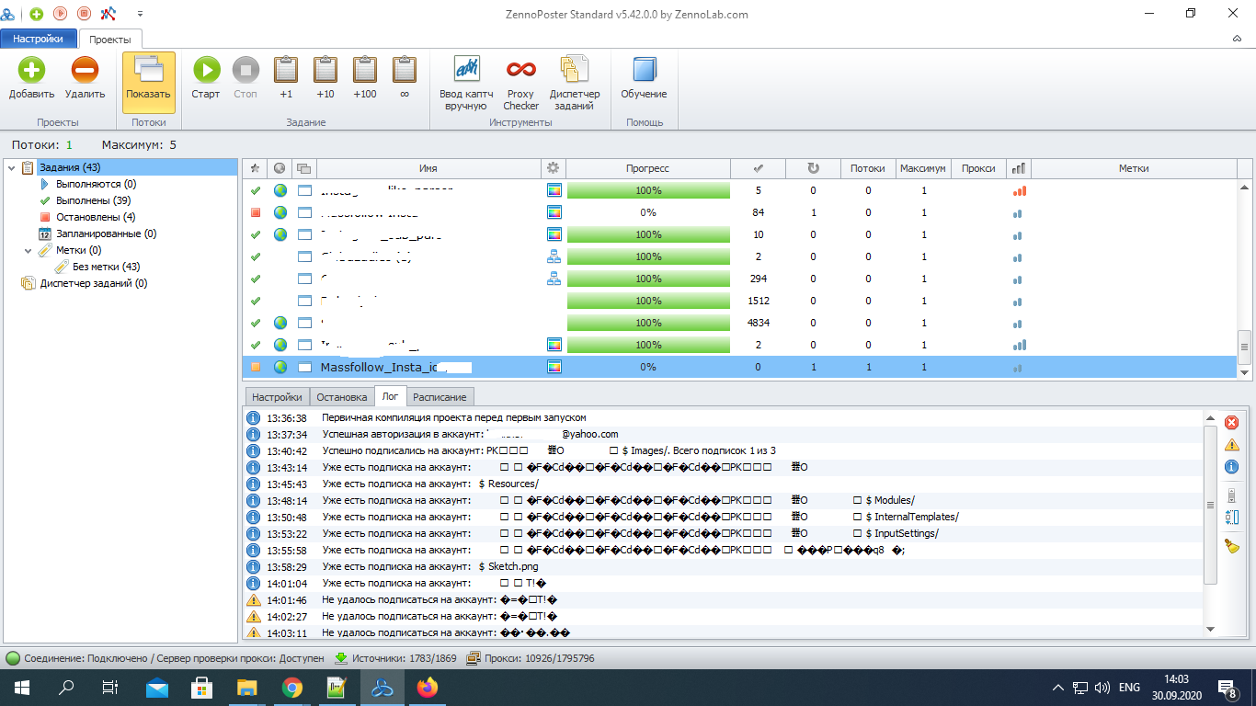Click the progress bar of the 1512 successes row

(x=648, y=301)
